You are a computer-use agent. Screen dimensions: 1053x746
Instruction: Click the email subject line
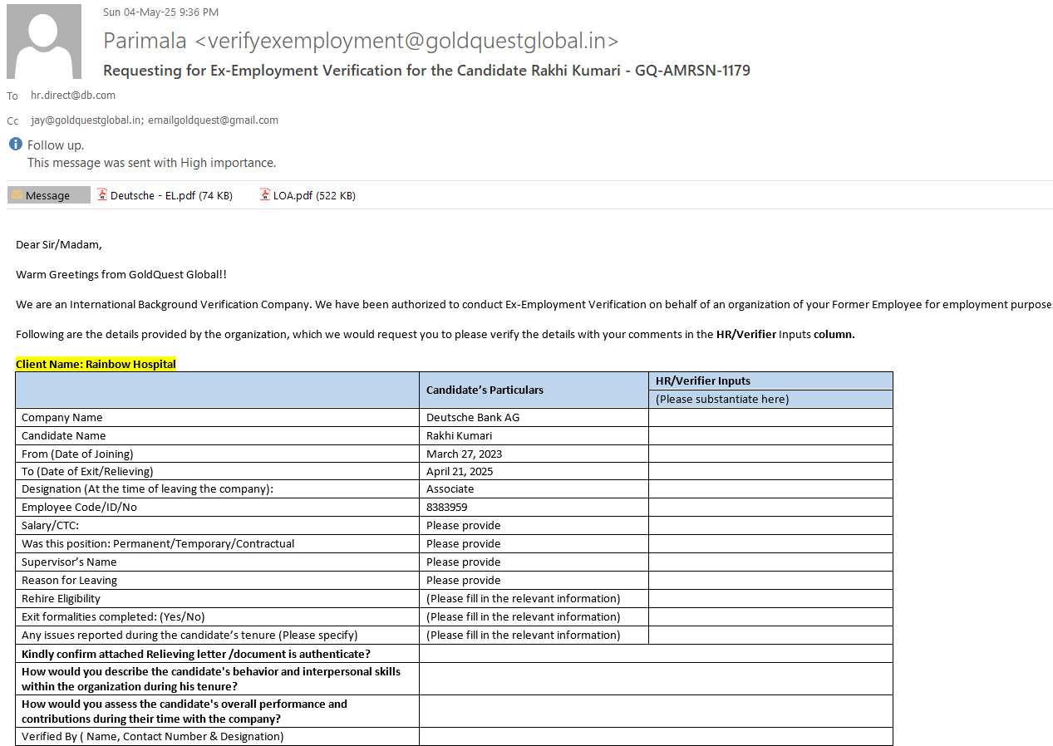point(426,71)
